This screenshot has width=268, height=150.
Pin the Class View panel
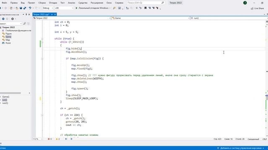tap(26, 15)
